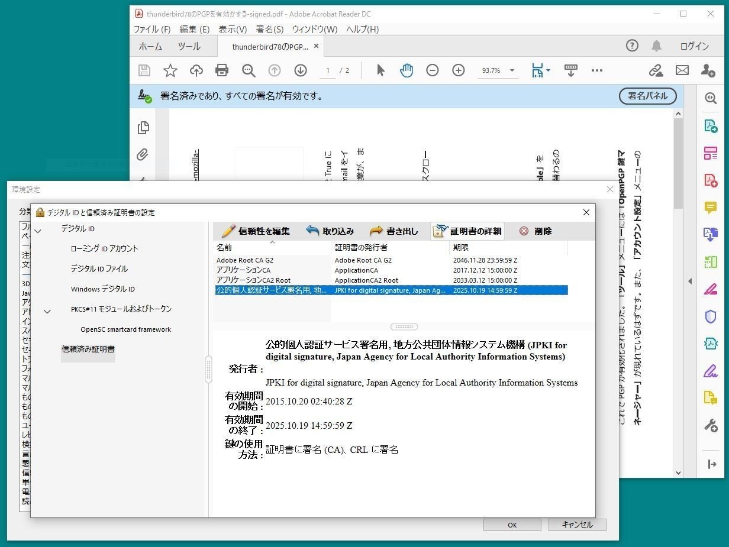Open the Search tool on the right panel
This screenshot has height=547, width=729.
coord(711,98)
